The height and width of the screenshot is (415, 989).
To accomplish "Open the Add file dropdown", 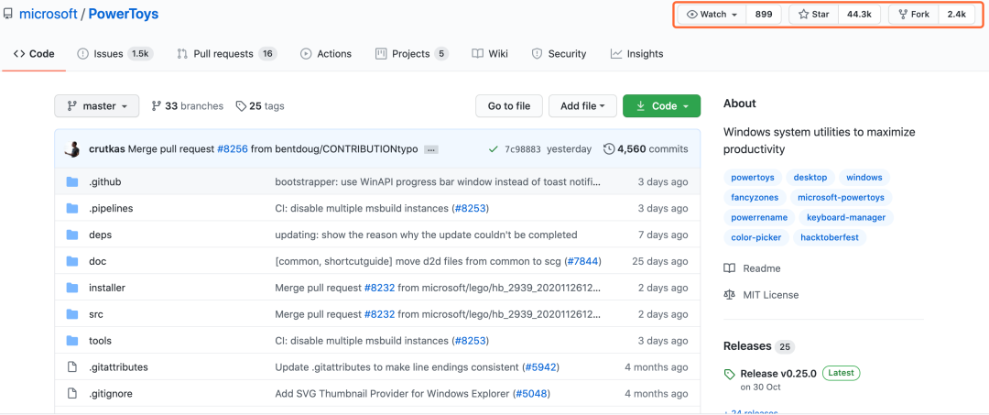I will (582, 106).
